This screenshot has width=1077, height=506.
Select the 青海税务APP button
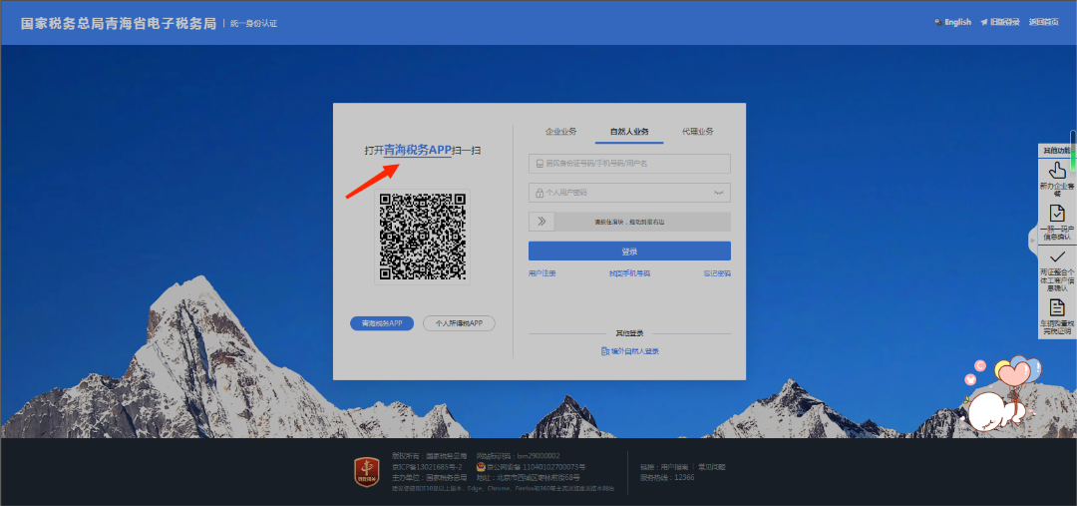pos(382,323)
